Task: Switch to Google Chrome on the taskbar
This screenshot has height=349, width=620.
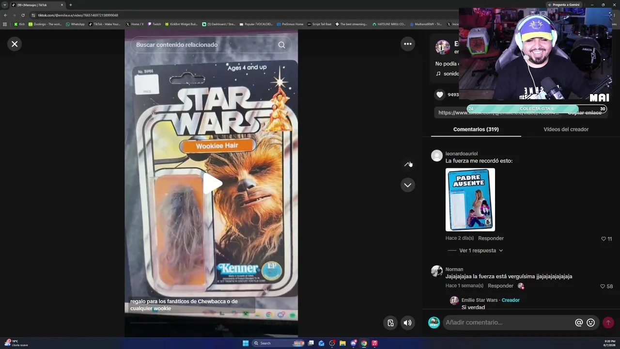Action: (x=364, y=343)
